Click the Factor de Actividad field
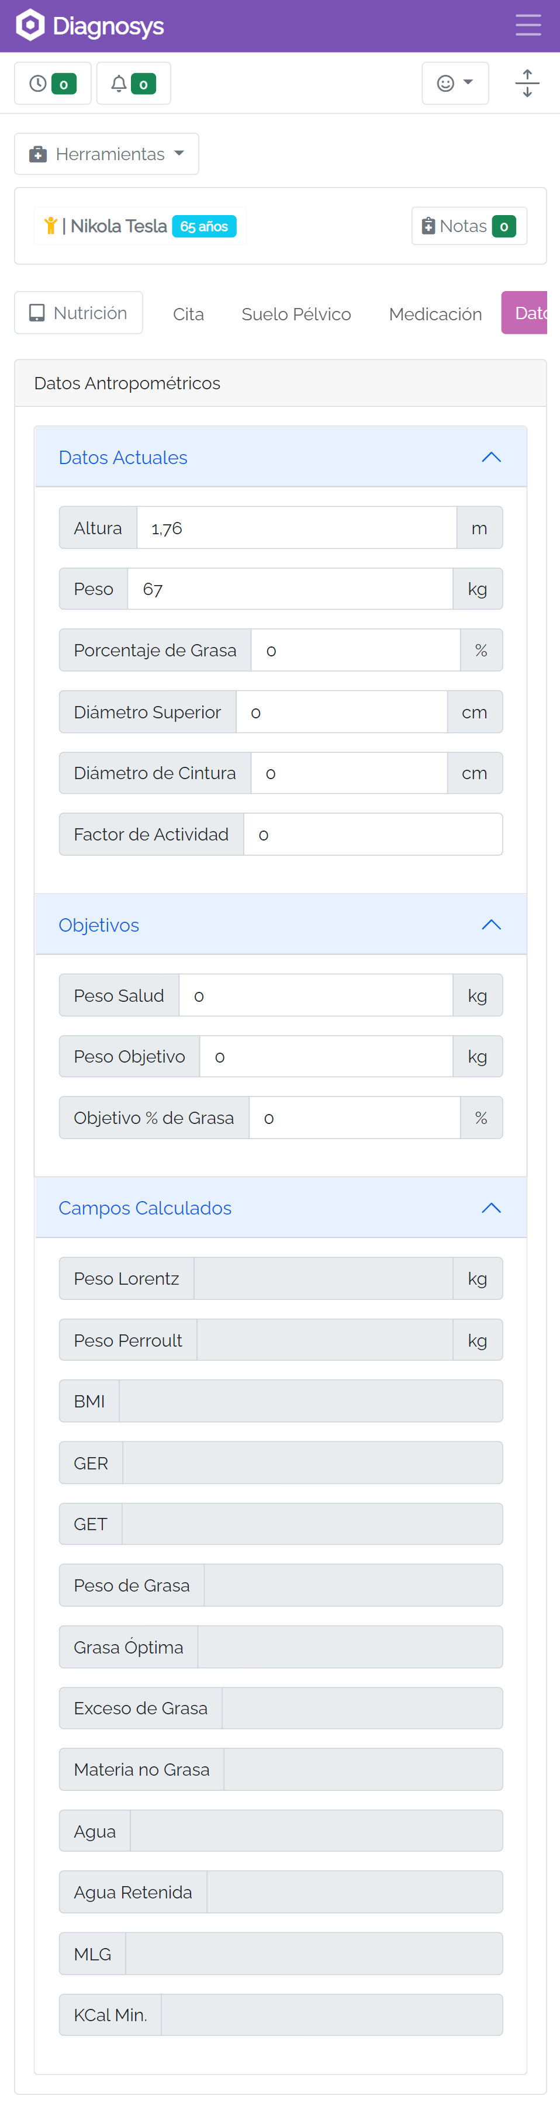Image resolution: width=560 pixels, height=2110 pixels. pyautogui.click(x=374, y=835)
